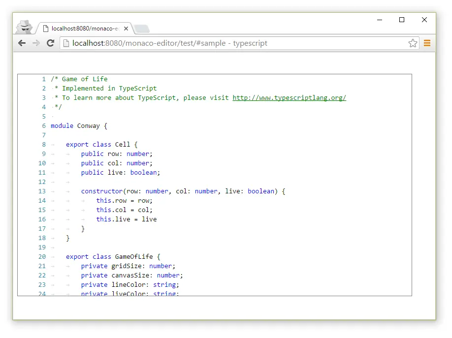Close the browser window
This screenshot has height=338, width=452.
coord(424,20)
